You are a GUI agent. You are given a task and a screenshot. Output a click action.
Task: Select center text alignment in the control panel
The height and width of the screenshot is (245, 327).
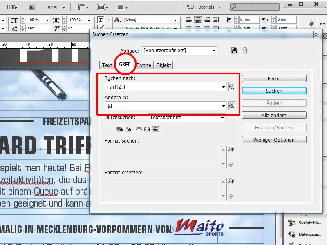pos(197,19)
